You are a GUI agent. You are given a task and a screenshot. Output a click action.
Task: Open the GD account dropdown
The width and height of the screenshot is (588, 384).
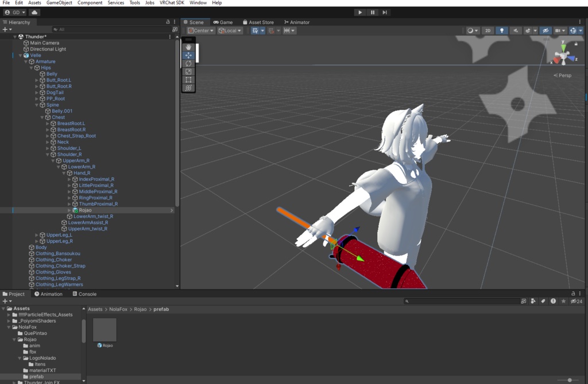click(x=15, y=13)
